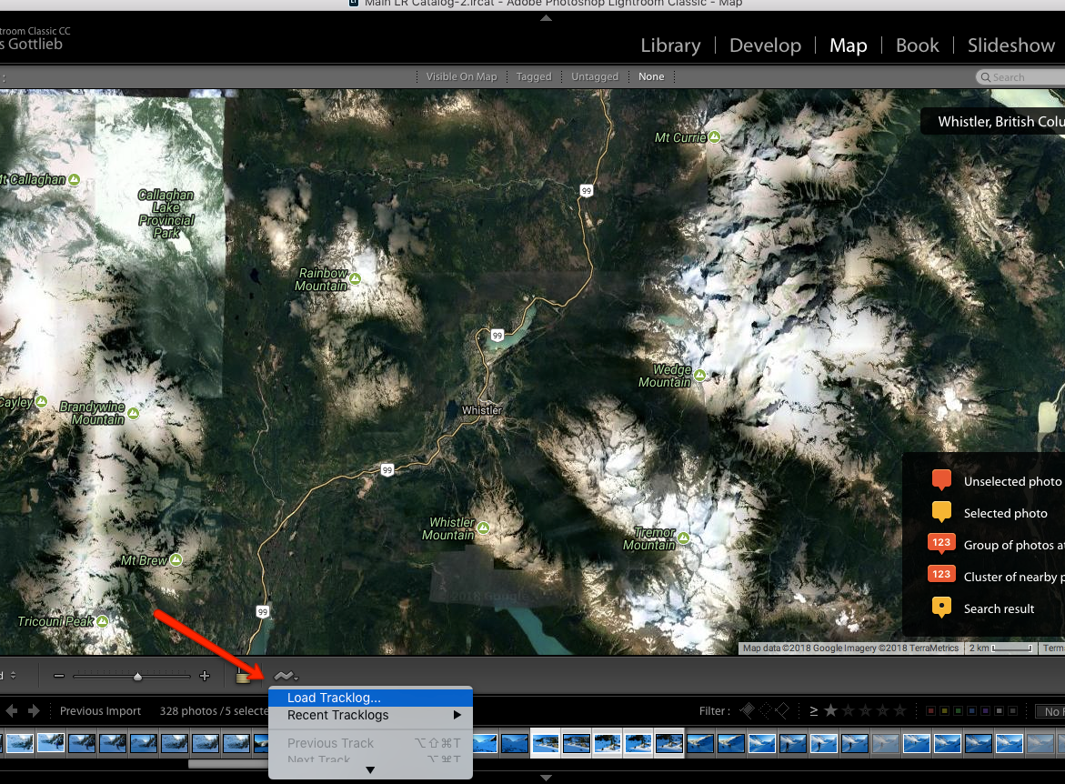Choose Load Tracklog... menu item
1065x784 pixels.
pyautogui.click(x=370, y=698)
